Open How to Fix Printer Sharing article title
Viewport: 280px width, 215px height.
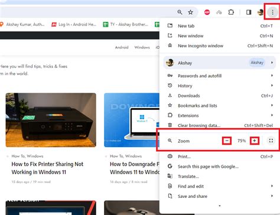point(47,168)
